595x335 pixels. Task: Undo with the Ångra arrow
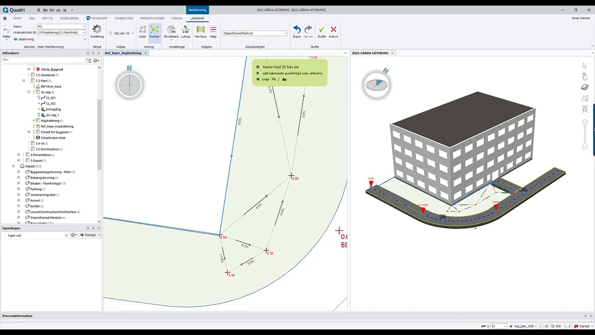click(x=297, y=32)
